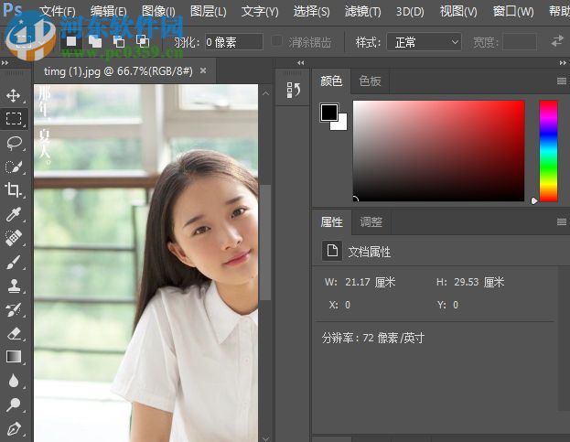Switch to the 色板 swatches tab
The width and height of the screenshot is (570, 442).
tap(371, 81)
